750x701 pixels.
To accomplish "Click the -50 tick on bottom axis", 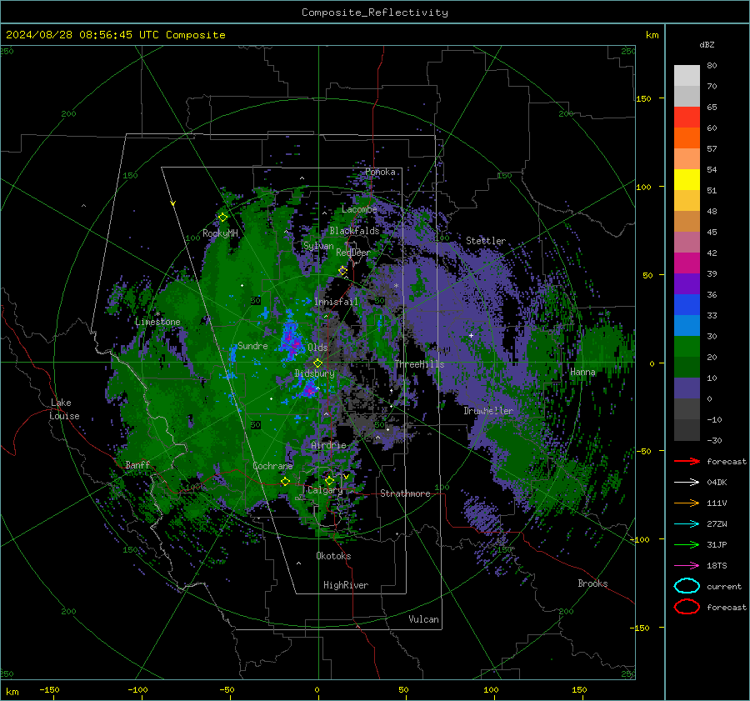I will click(x=227, y=689).
